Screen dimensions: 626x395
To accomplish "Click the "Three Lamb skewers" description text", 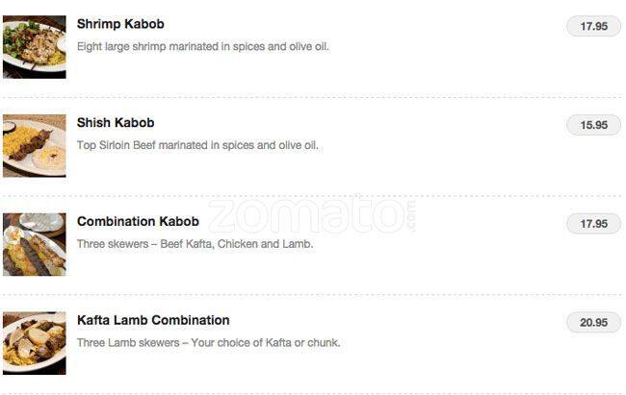I will 208,343.
